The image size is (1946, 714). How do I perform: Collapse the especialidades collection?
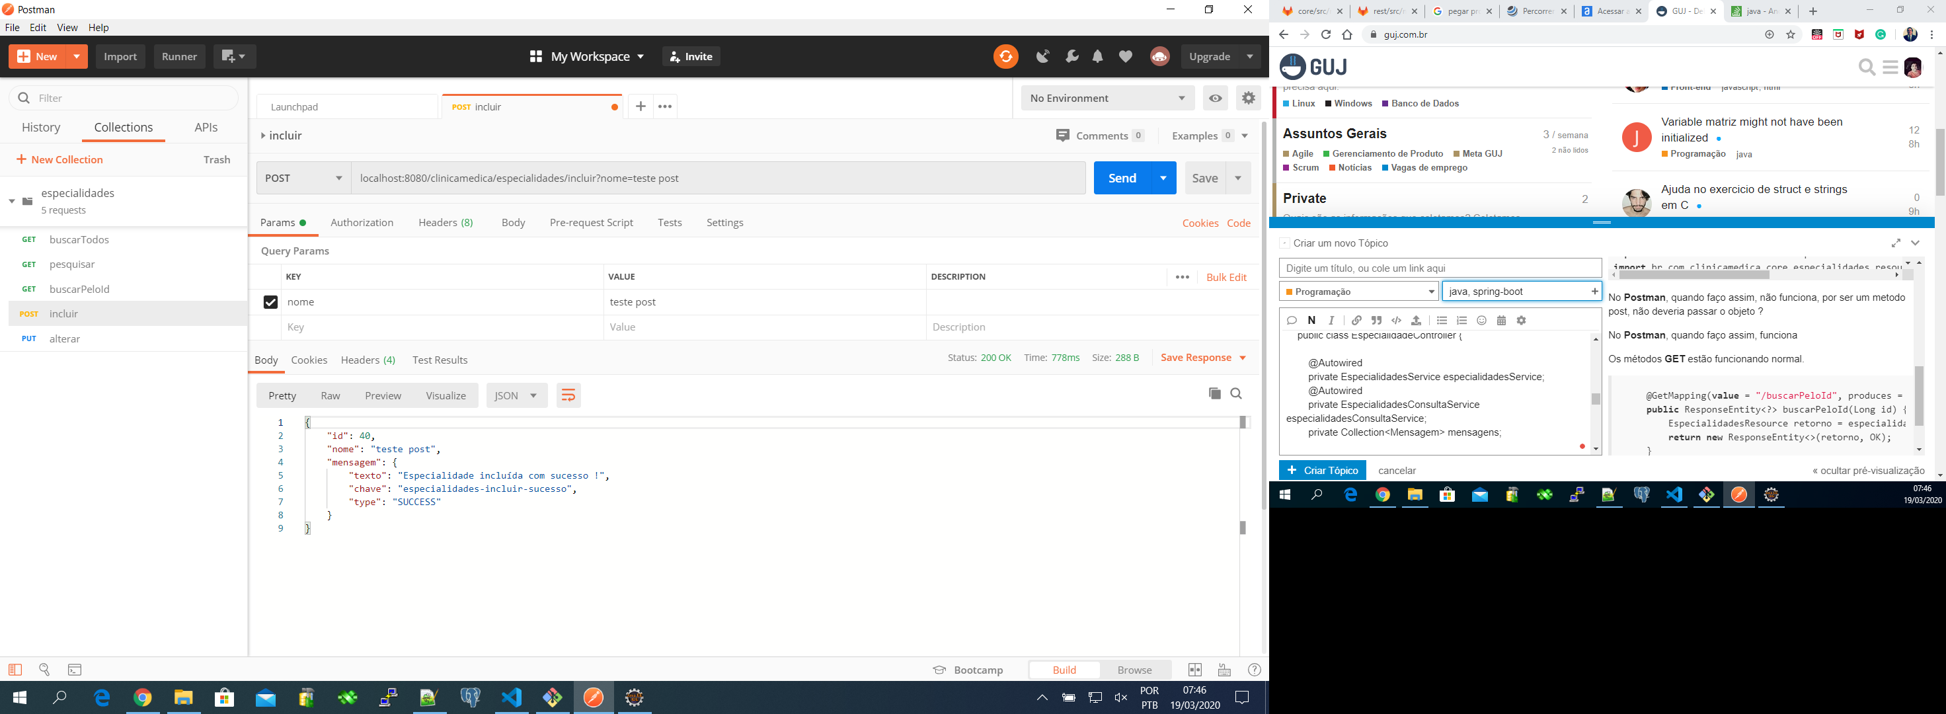pyautogui.click(x=12, y=201)
